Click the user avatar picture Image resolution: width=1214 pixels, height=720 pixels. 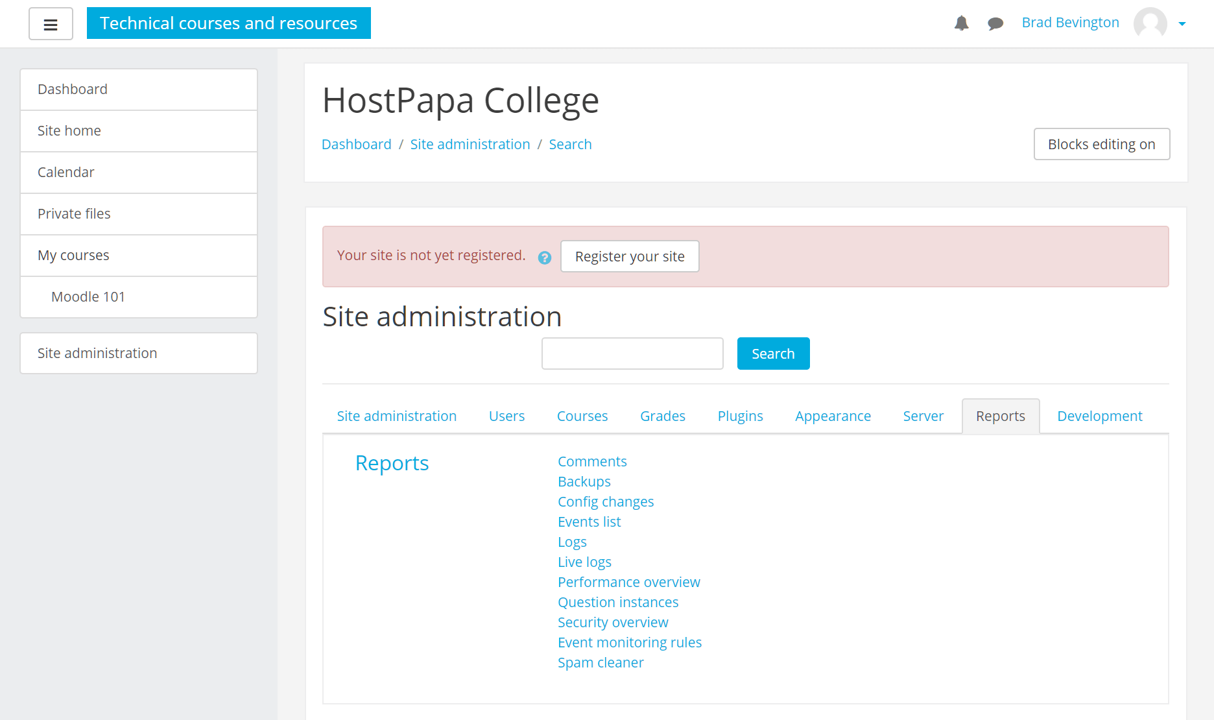pyautogui.click(x=1150, y=23)
